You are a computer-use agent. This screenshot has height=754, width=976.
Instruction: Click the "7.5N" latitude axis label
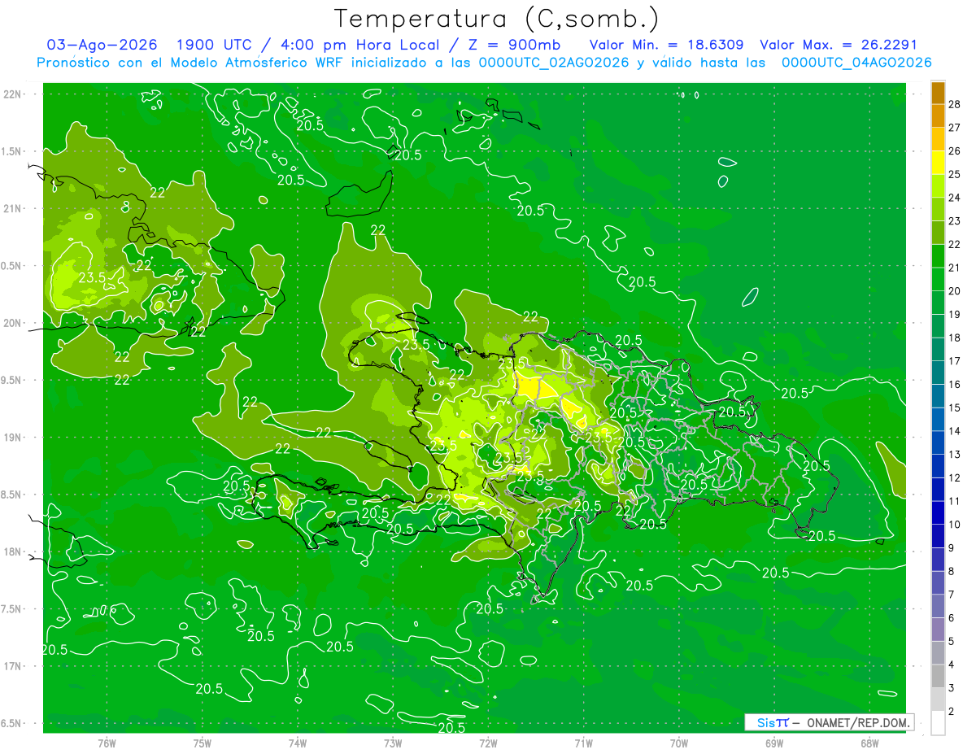coord(11,609)
